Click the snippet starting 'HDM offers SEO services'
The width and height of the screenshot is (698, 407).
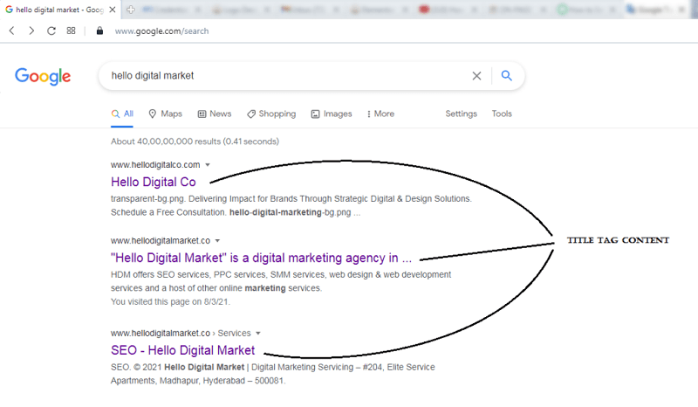(x=281, y=281)
